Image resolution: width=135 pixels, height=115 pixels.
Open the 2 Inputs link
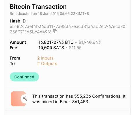(x=45, y=58)
